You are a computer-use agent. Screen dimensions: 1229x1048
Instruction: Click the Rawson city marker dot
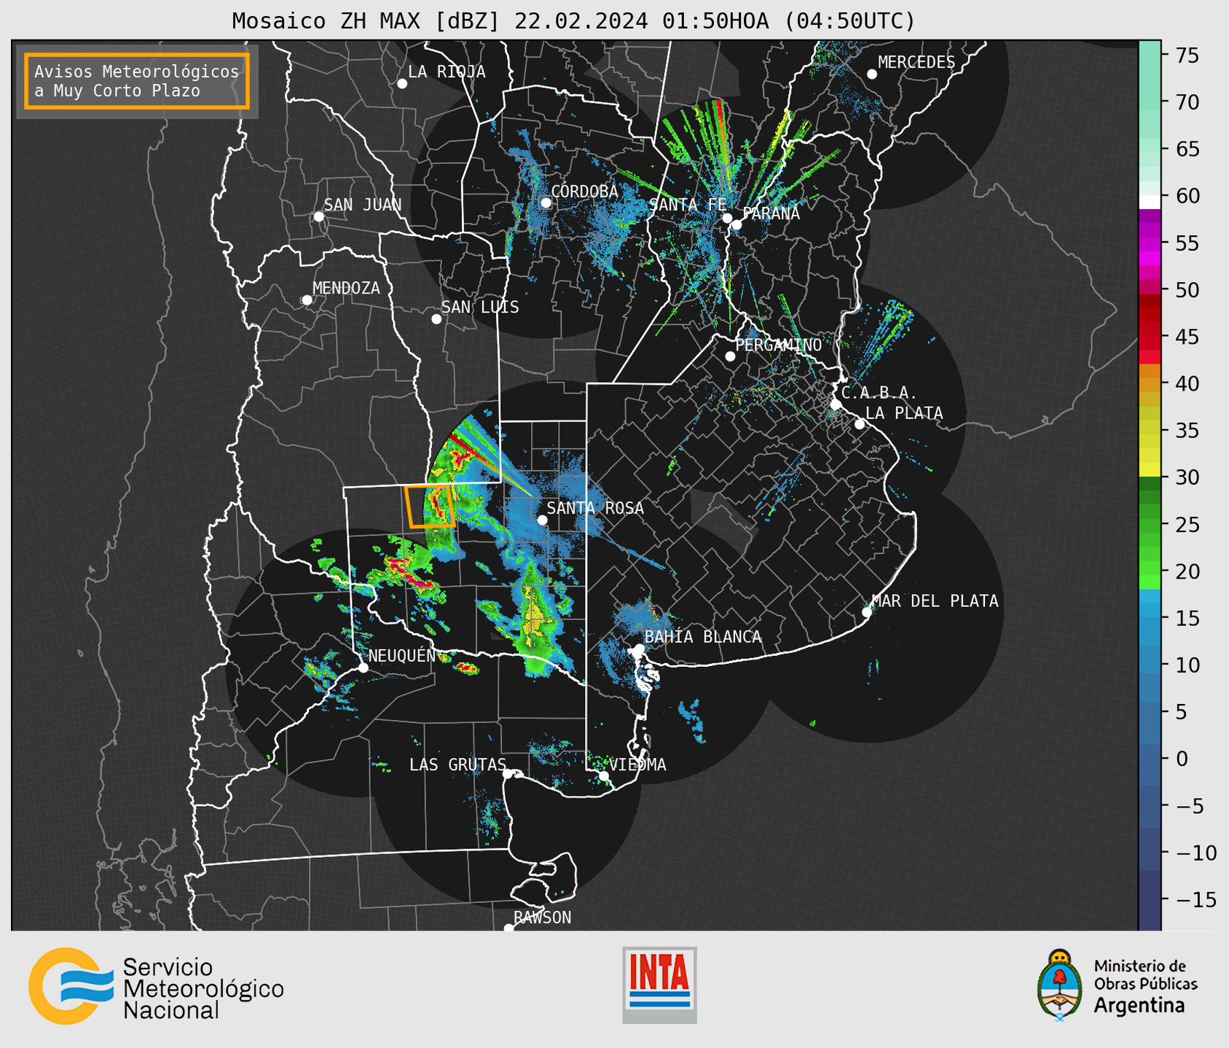click(x=509, y=928)
